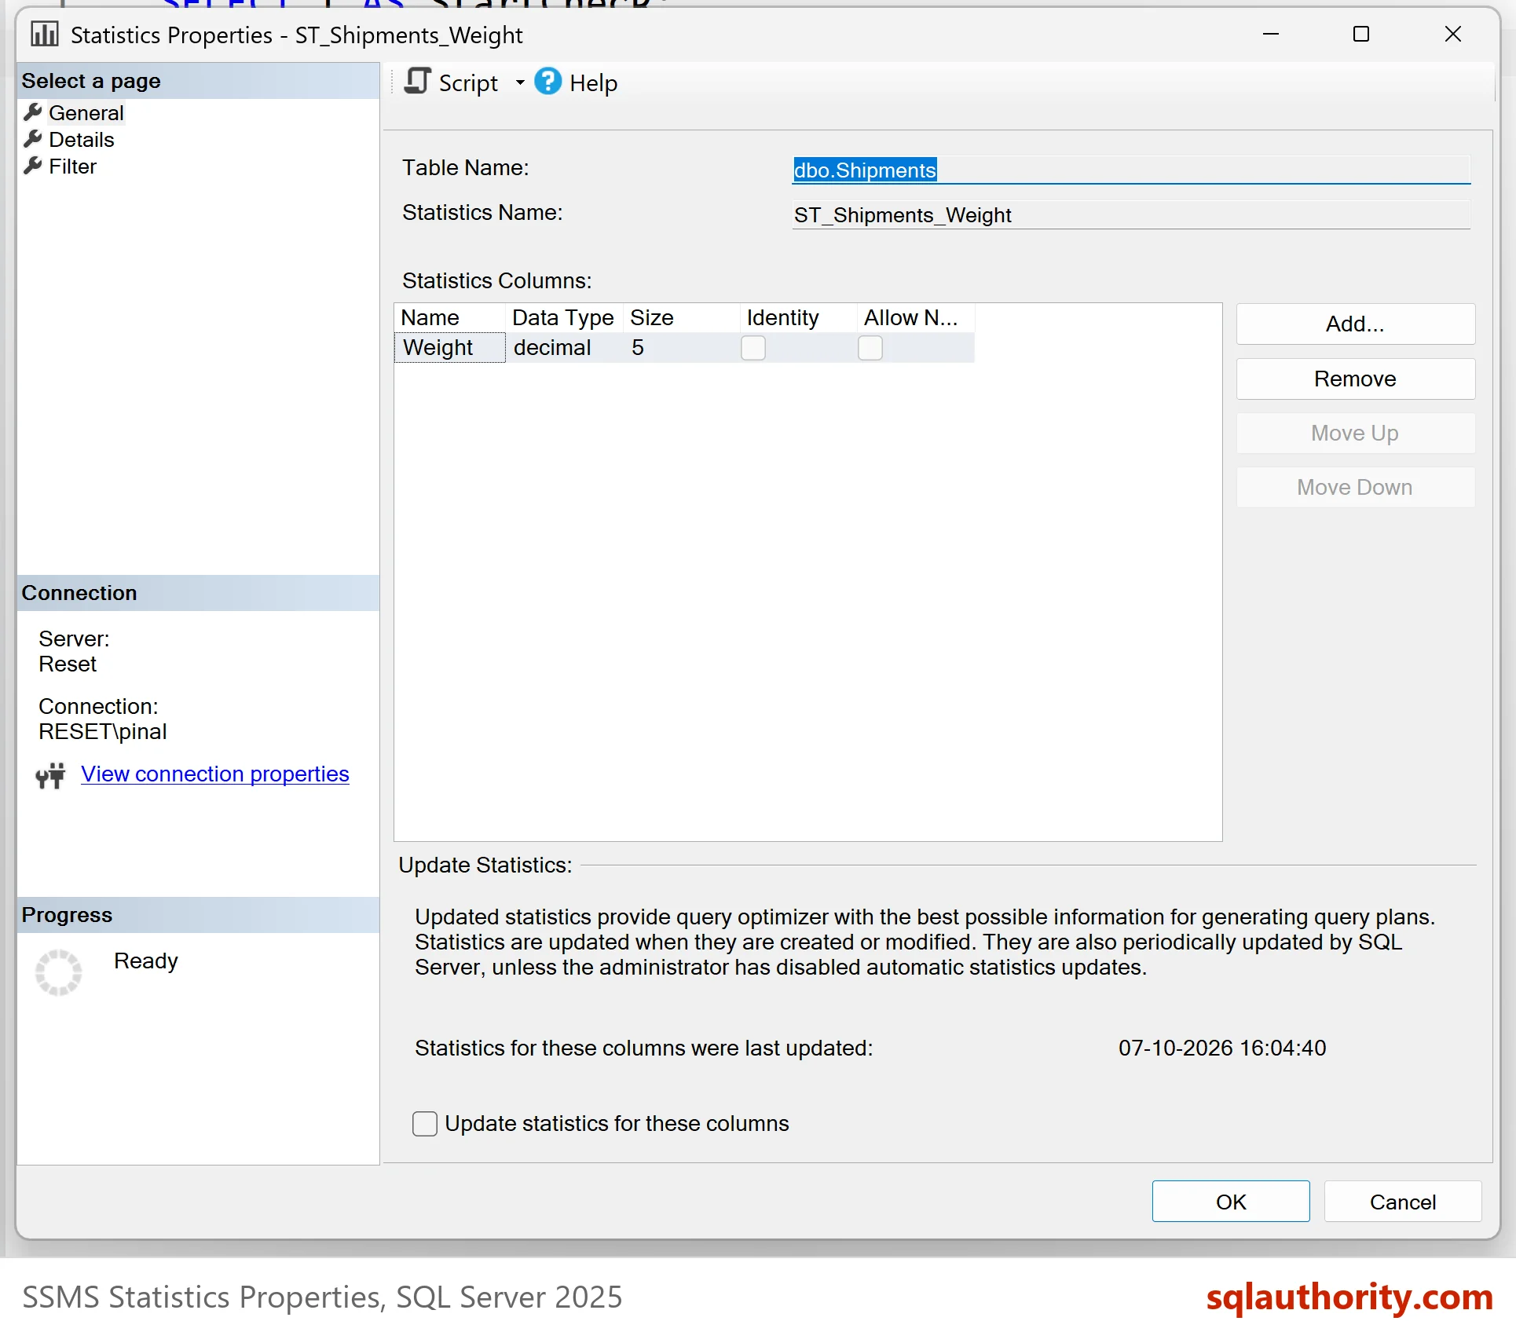1516x1332 pixels.
Task: Click the Help label in the toolbar
Action: pos(593,83)
